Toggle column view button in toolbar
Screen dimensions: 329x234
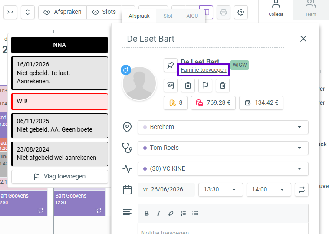[x=207, y=12]
